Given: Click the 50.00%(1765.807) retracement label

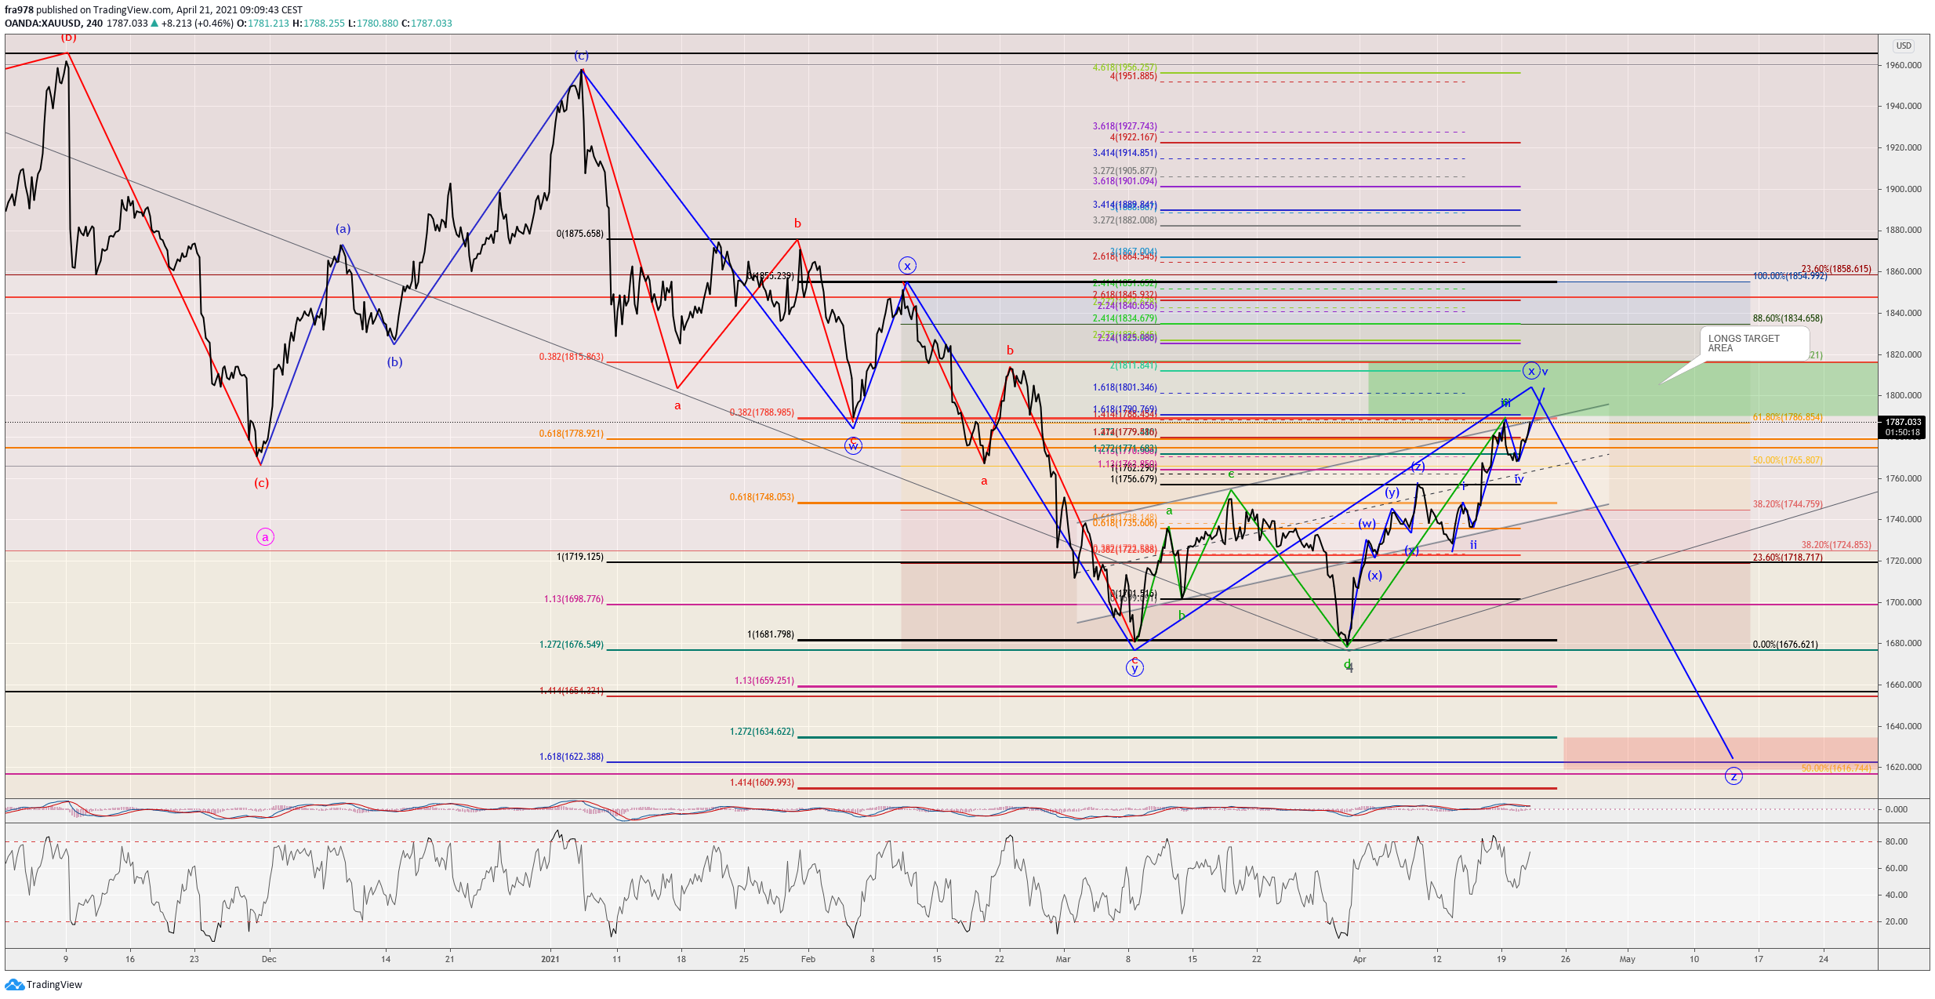Looking at the screenshot, I should pos(1788,460).
